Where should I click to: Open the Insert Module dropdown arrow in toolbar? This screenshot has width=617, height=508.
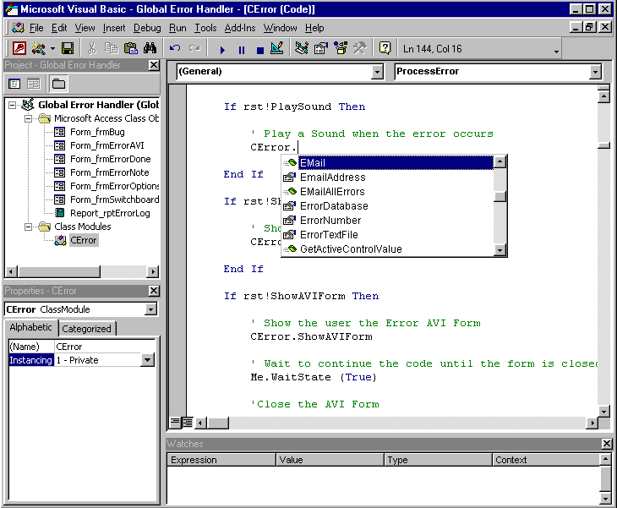(x=52, y=49)
